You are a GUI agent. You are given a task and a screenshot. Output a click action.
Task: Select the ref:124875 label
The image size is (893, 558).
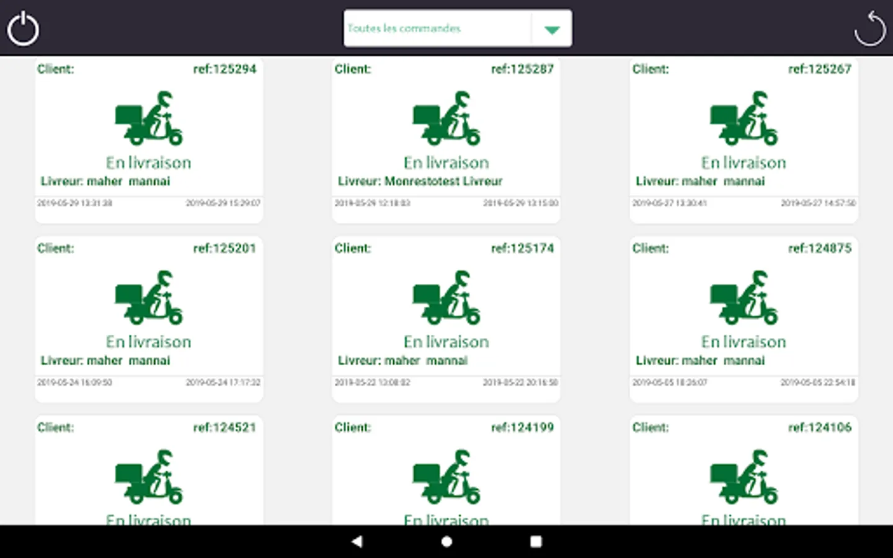pyautogui.click(x=820, y=248)
